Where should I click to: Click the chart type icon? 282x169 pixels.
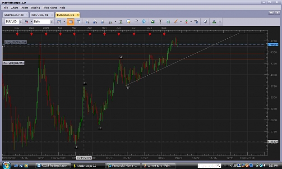(x=59, y=22)
